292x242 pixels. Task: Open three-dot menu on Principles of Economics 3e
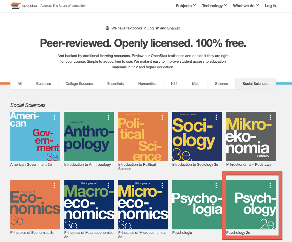tap(55, 185)
